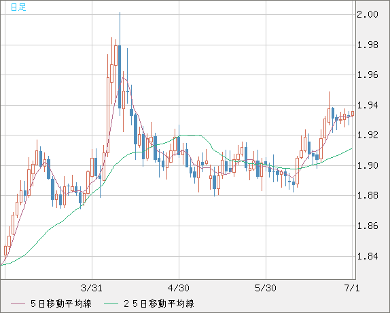Screen dimensions: 390x313
Task: Click the 2.00 price axis label
Action: pos(368,14)
